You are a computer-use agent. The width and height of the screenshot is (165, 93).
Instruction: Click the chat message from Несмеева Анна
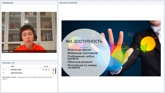click(27, 78)
